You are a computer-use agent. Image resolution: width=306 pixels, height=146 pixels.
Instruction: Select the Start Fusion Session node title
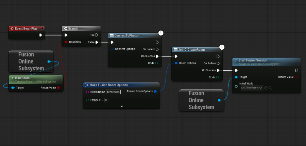click(x=253, y=60)
